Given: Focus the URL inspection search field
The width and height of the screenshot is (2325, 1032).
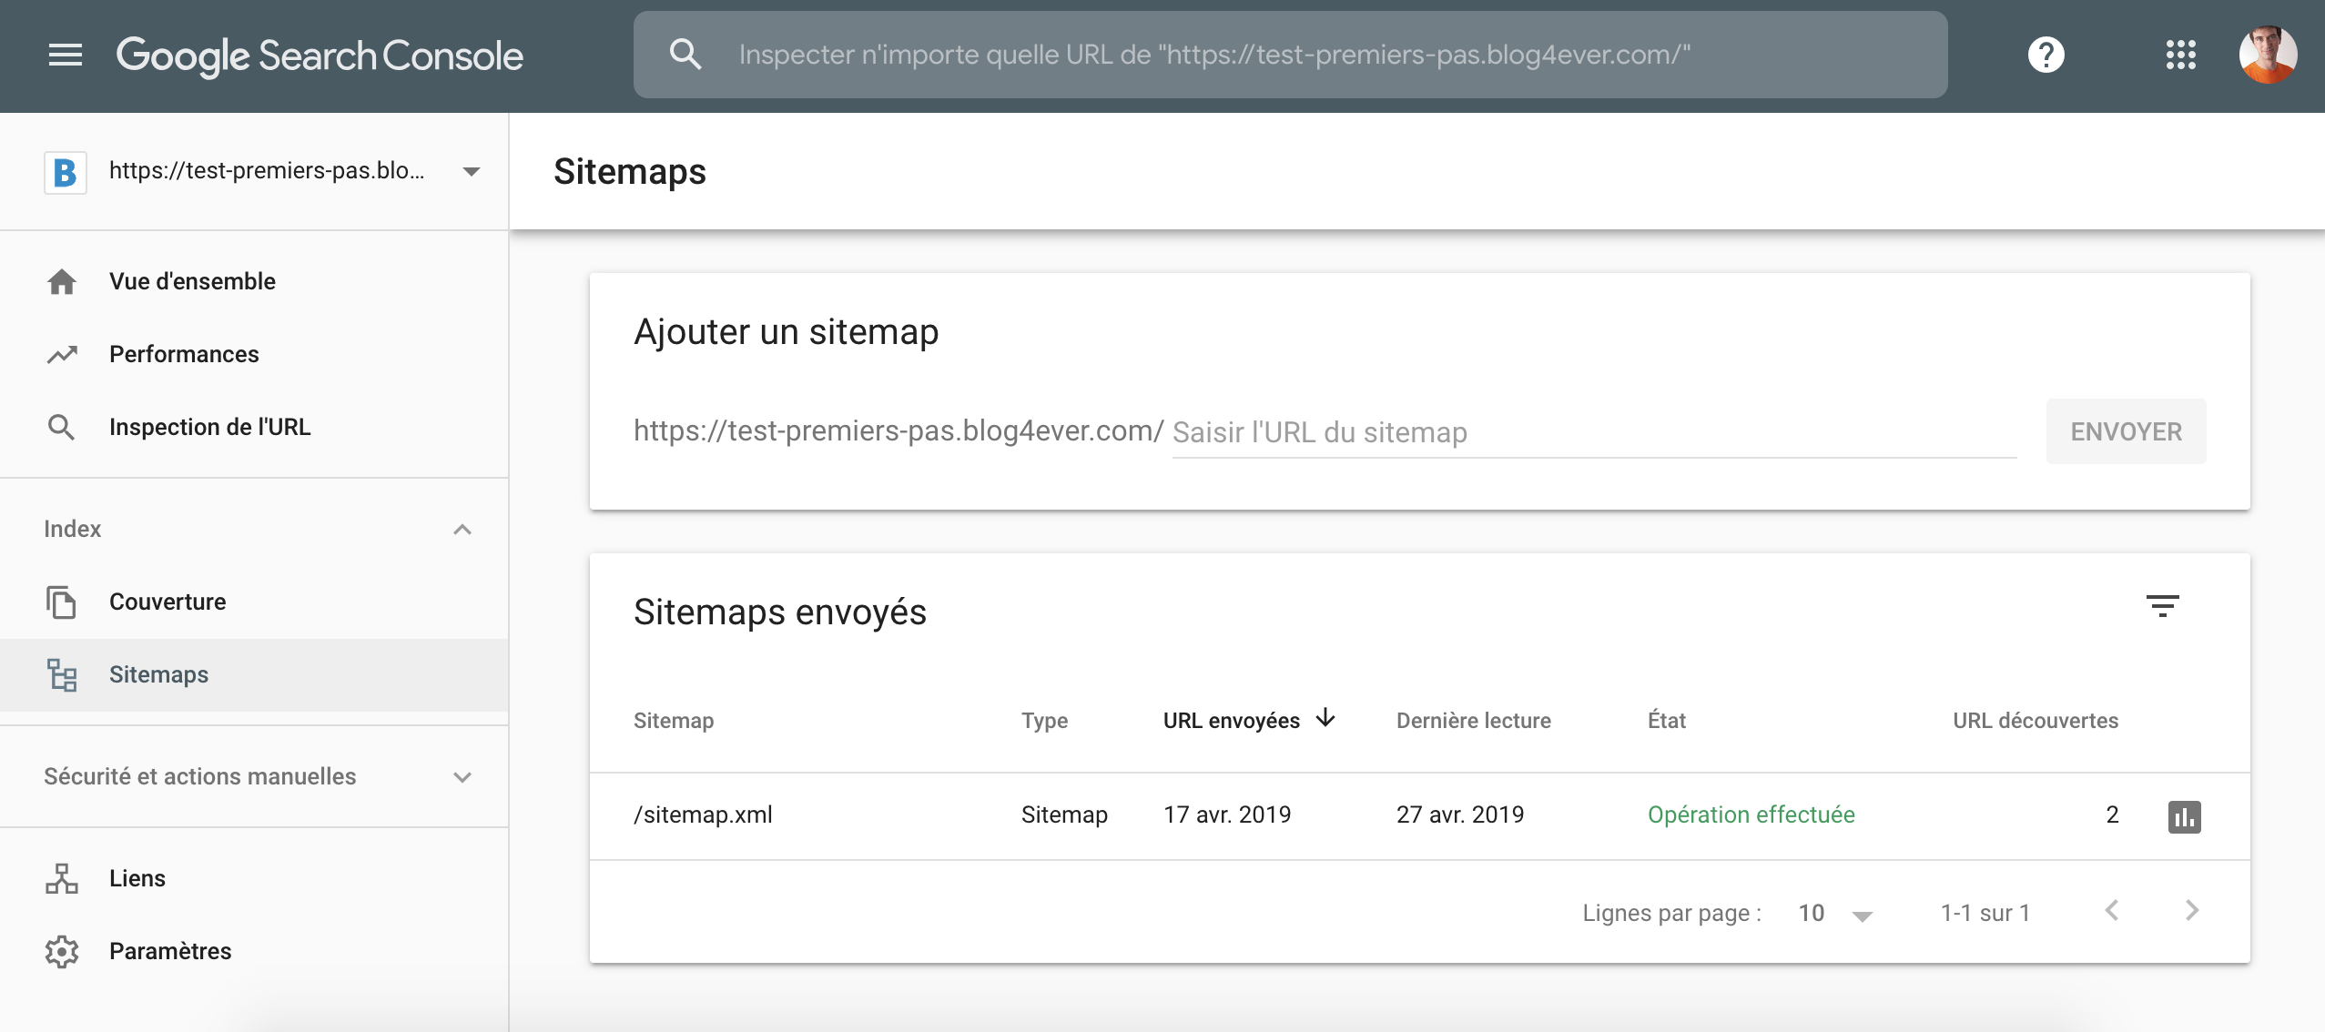Looking at the screenshot, I should [x=1290, y=55].
